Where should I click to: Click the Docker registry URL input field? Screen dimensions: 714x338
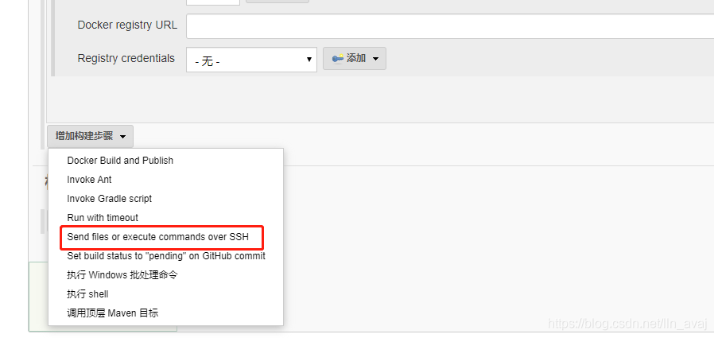pyautogui.click(x=450, y=26)
